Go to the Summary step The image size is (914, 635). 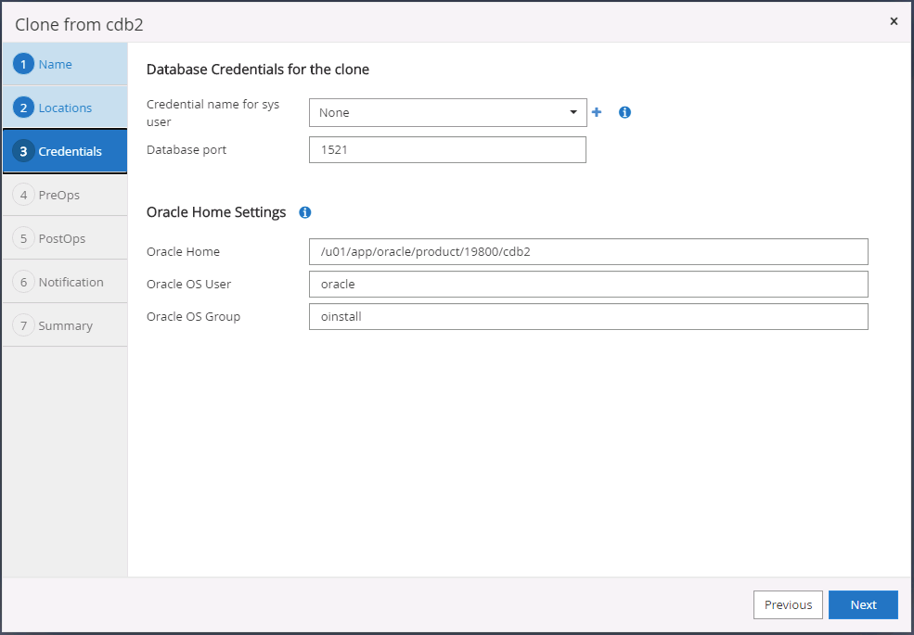click(x=65, y=325)
